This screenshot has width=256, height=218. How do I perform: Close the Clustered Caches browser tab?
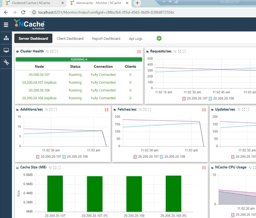coord(63,3)
